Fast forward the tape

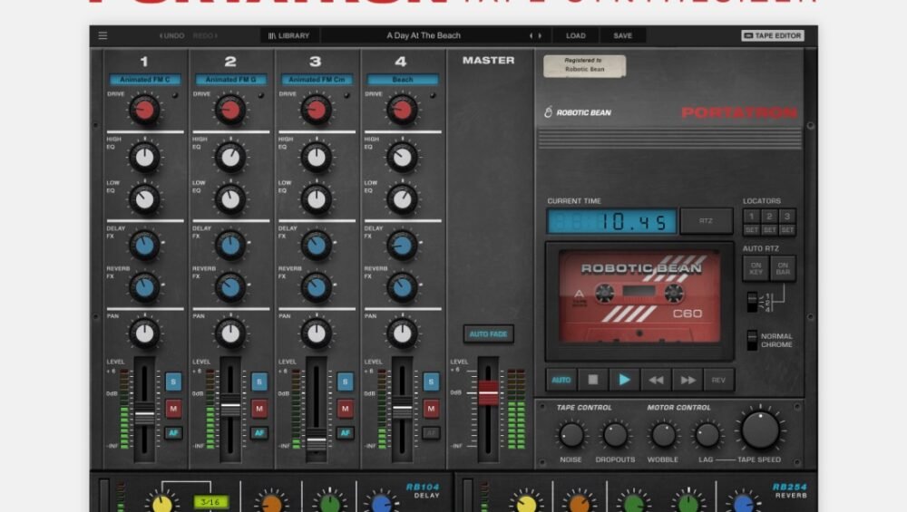[x=688, y=380]
